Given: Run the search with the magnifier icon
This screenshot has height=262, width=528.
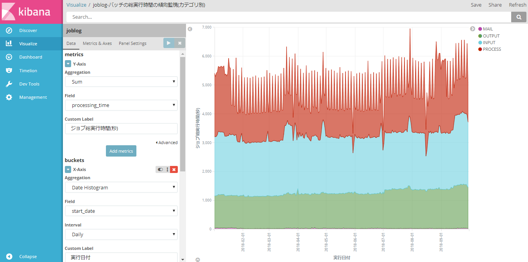Looking at the screenshot, I should 519,17.
